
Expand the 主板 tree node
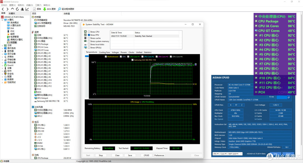2,45
